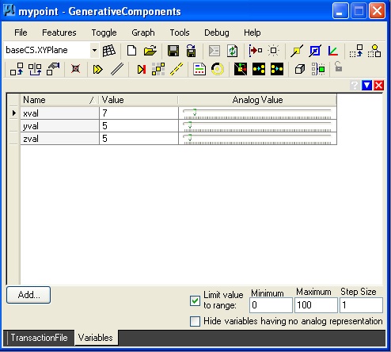Viewport: 391px width, 352px height.
Task: Click the Maximum input field showing 100
Action: click(x=316, y=305)
